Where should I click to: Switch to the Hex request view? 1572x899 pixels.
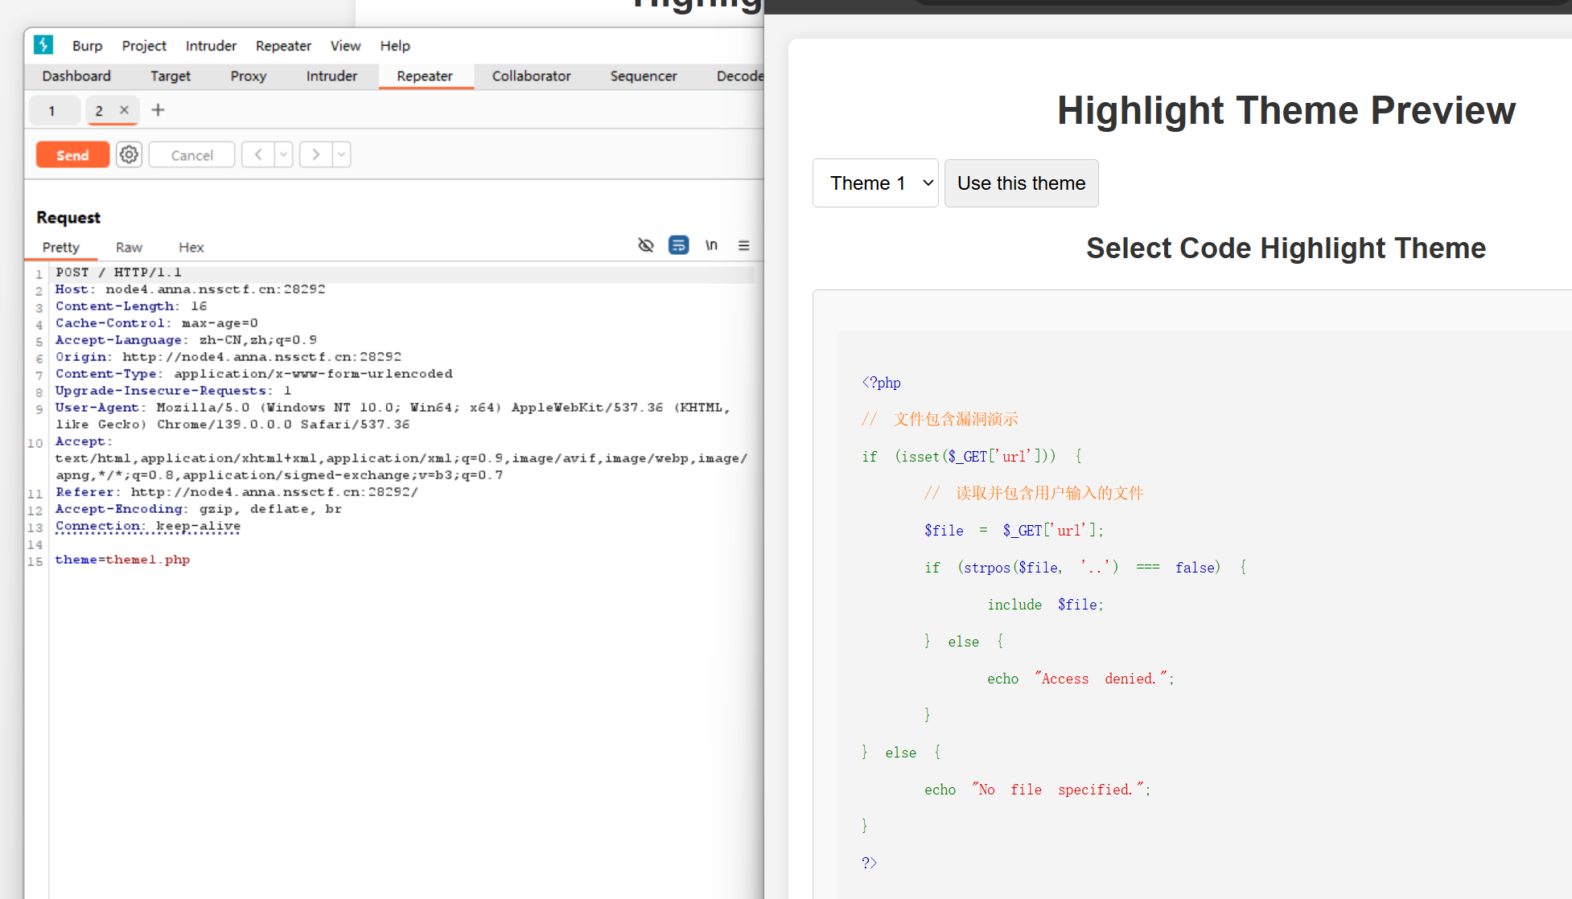pyautogui.click(x=191, y=247)
